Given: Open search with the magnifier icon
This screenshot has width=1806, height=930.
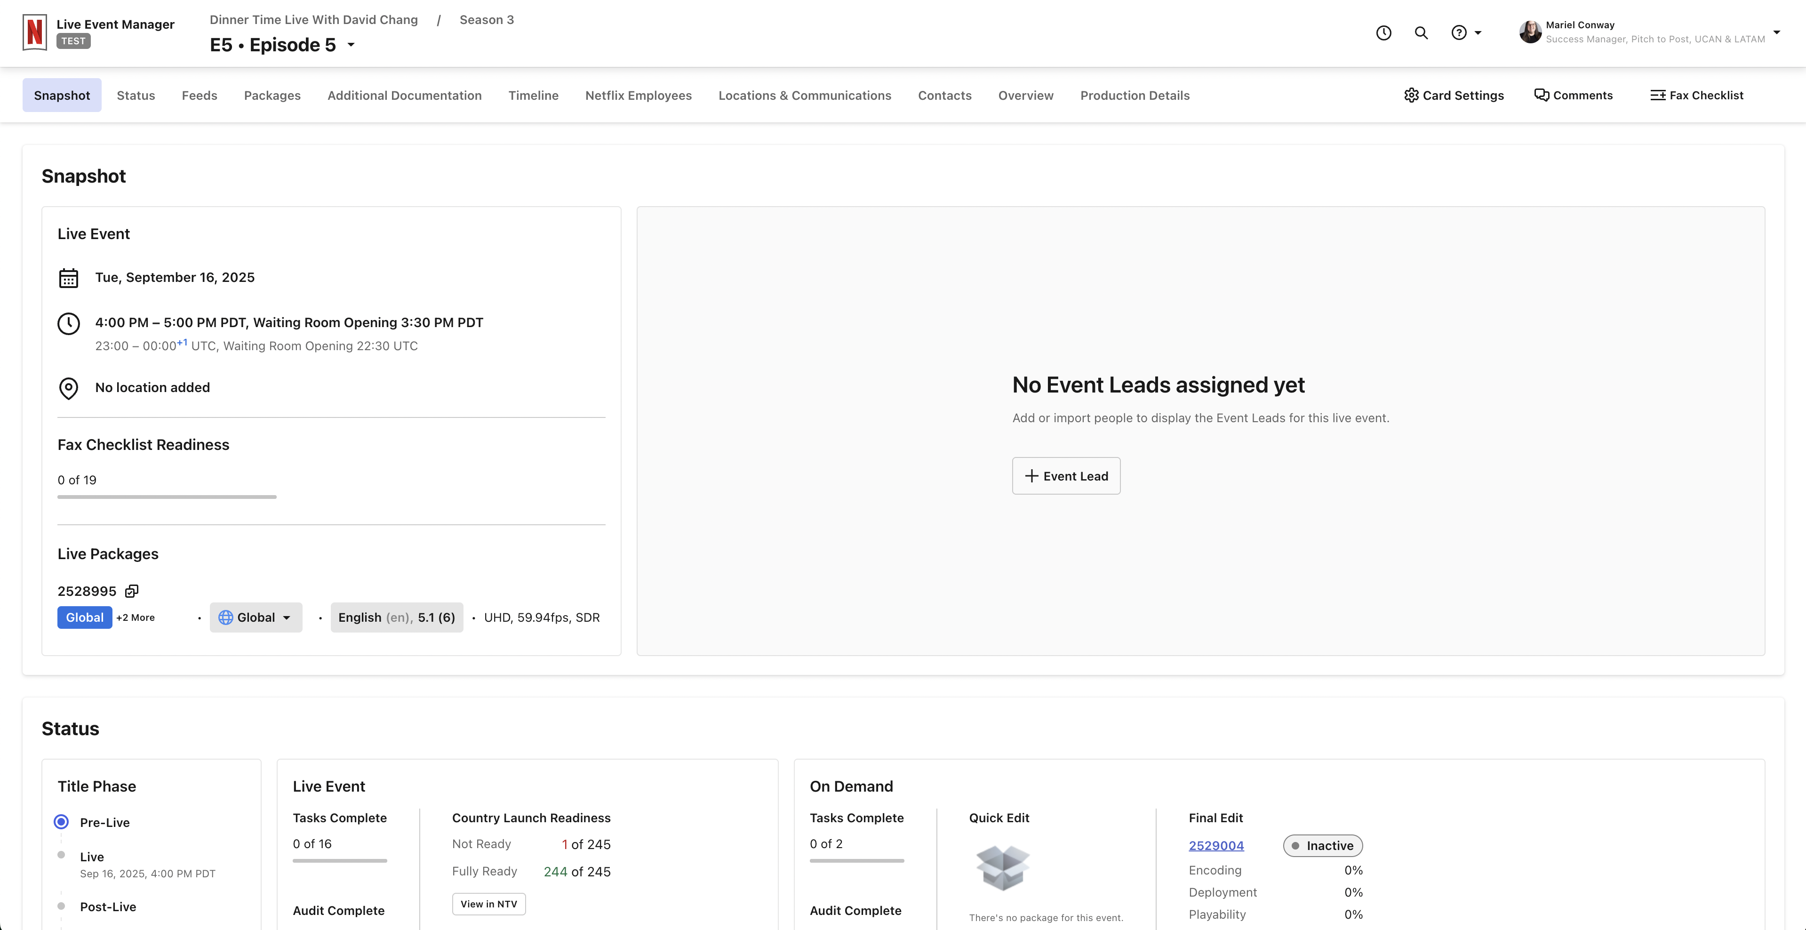Looking at the screenshot, I should point(1421,32).
